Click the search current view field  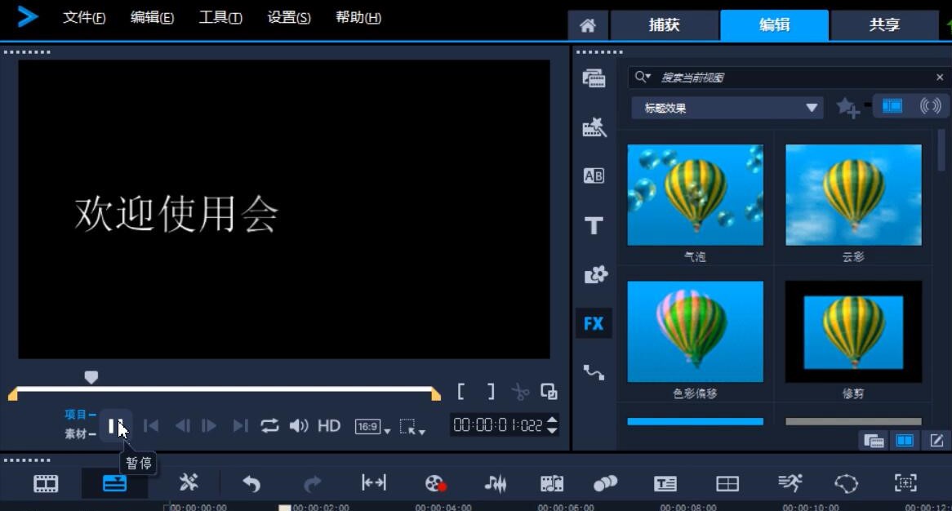[790, 77]
